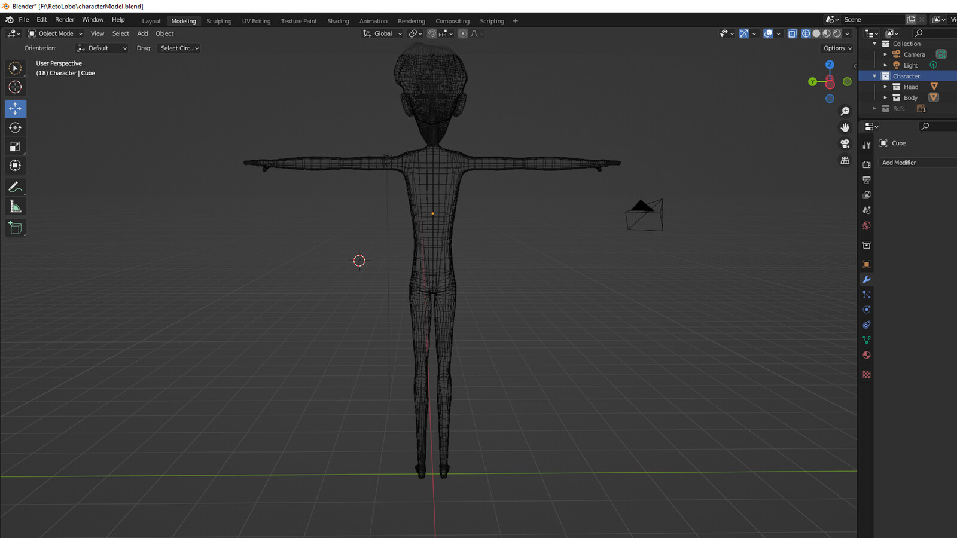This screenshot has height=538, width=957.
Task: Add a new workspace with plus button
Action: [516, 21]
